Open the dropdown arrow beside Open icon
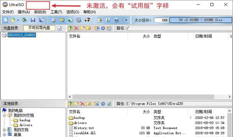Image resolution: width=233 pixels, height=137 pixels. point(18,20)
